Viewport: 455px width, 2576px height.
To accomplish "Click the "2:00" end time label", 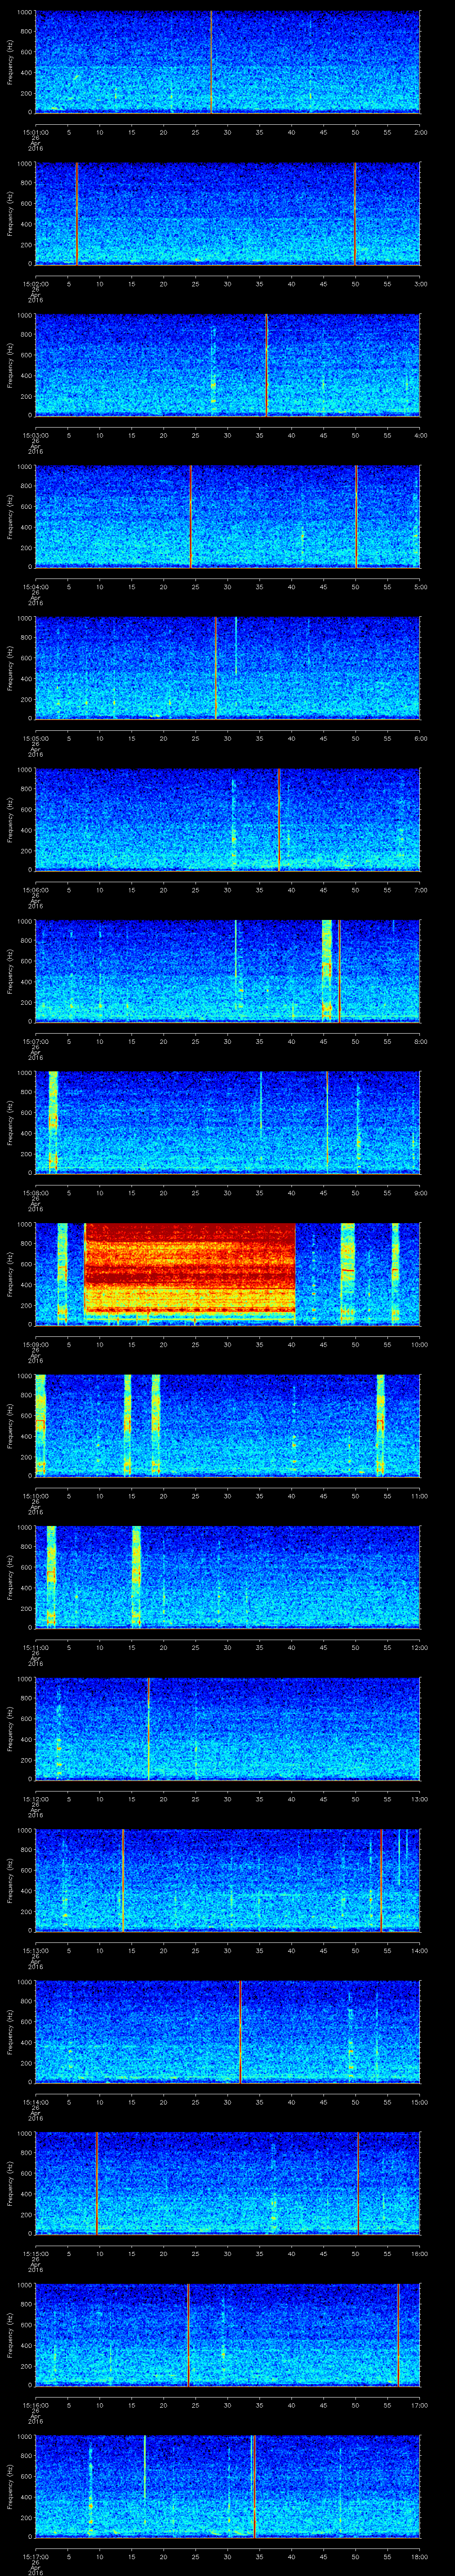I will tap(420, 131).
